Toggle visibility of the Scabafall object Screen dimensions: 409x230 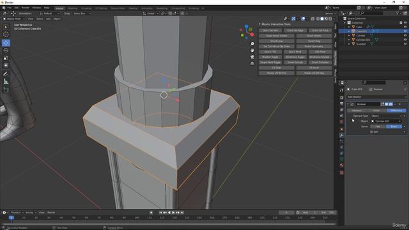(405, 44)
